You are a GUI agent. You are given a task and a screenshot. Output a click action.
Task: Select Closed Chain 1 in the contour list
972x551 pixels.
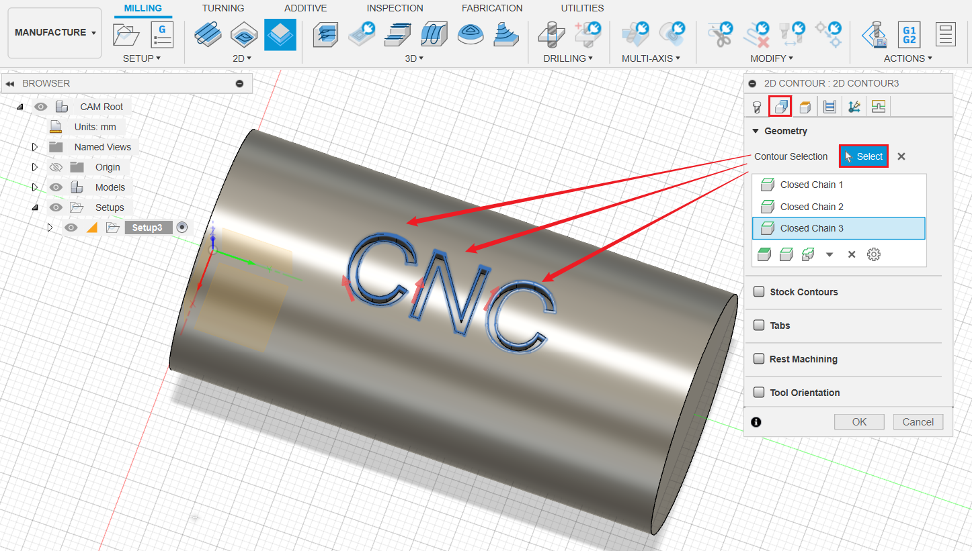(809, 185)
